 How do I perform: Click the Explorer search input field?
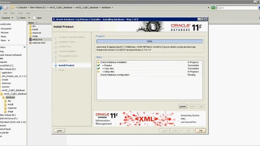237,8
